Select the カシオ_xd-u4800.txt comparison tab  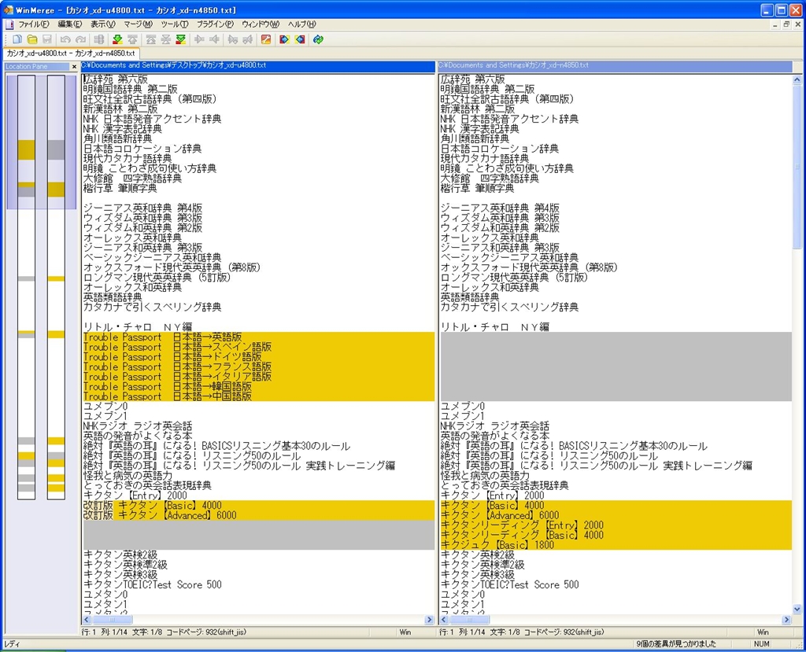(x=71, y=53)
